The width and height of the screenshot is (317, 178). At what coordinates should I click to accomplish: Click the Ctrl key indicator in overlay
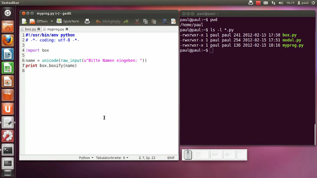[x=216, y=155]
